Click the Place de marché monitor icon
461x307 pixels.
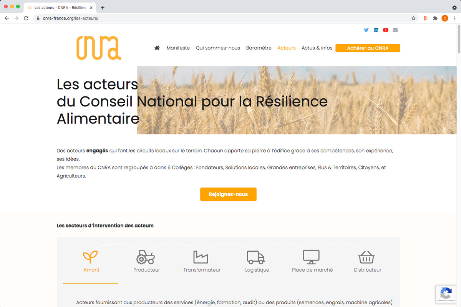tap(312, 257)
